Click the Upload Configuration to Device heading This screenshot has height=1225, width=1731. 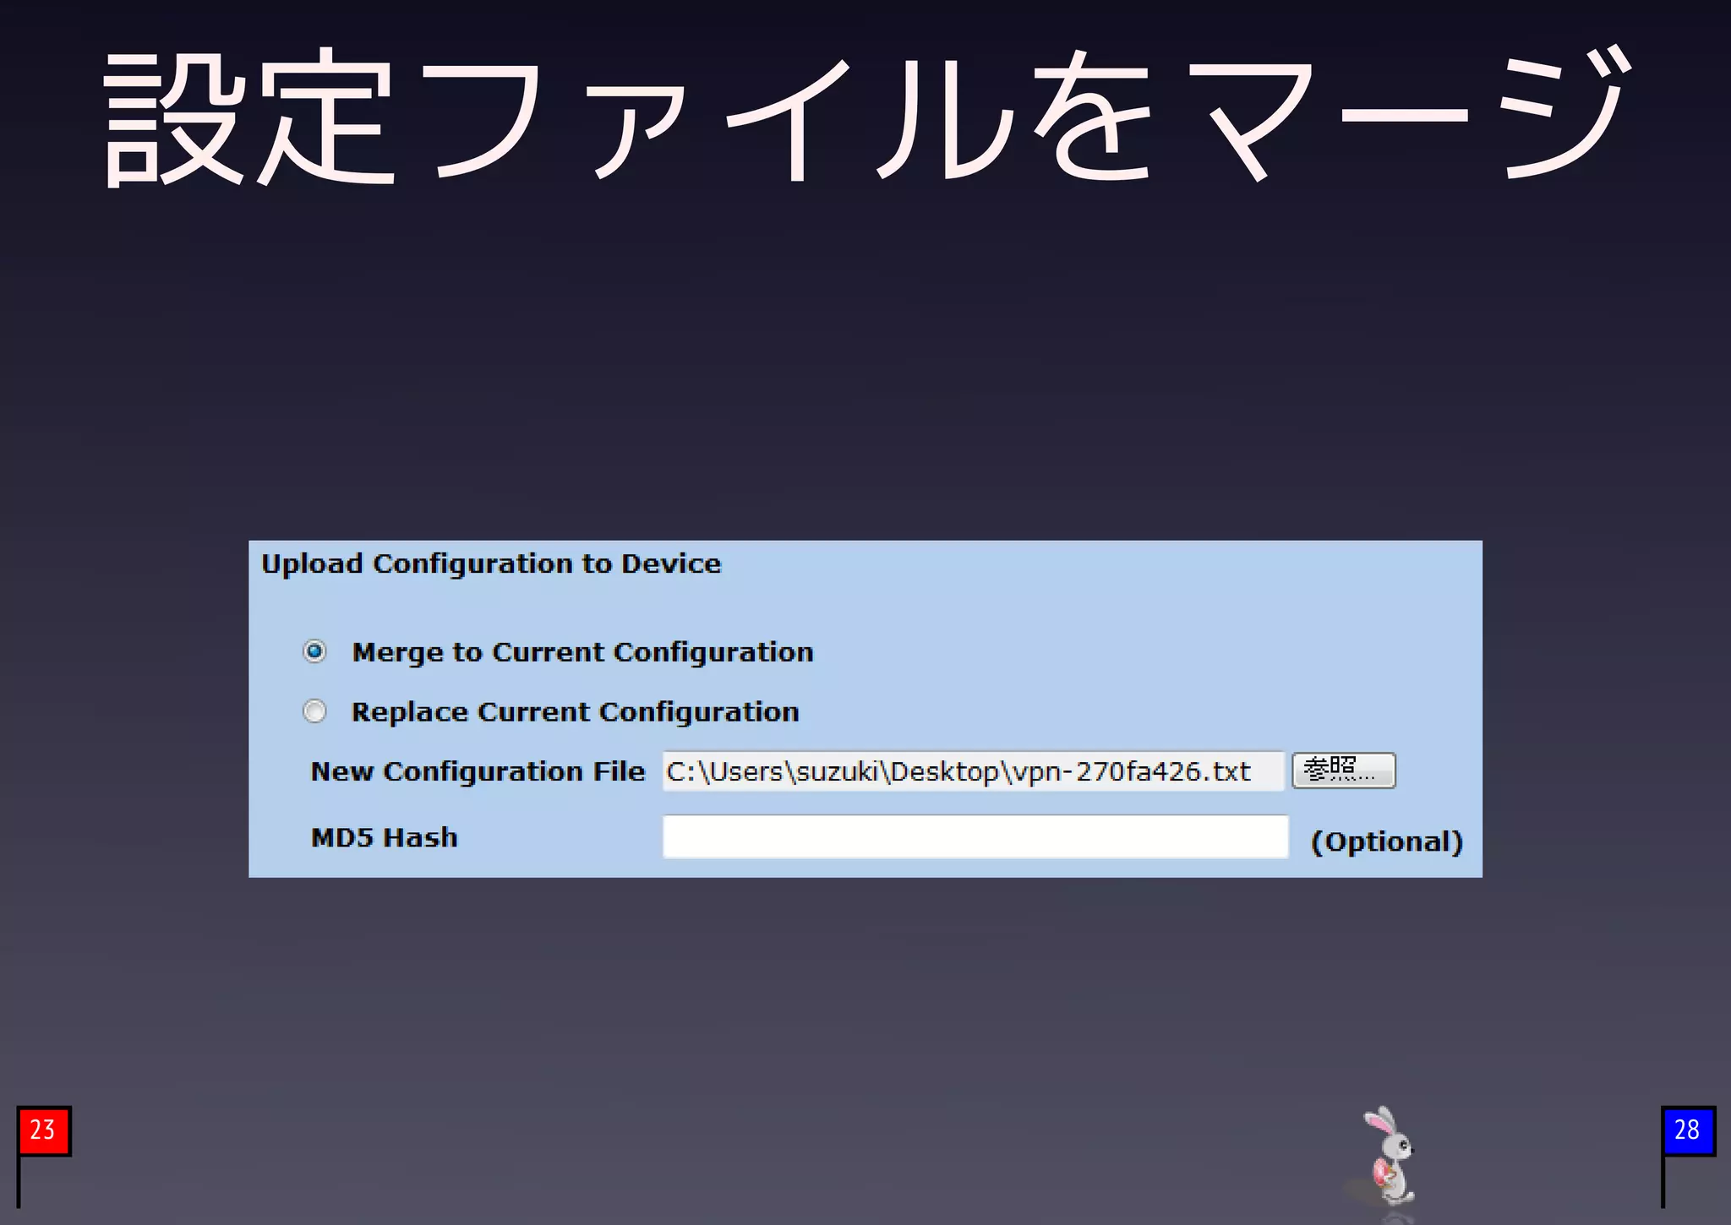pyautogui.click(x=491, y=563)
